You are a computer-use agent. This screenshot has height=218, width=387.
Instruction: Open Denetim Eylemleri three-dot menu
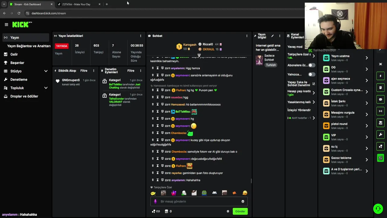click(x=141, y=71)
